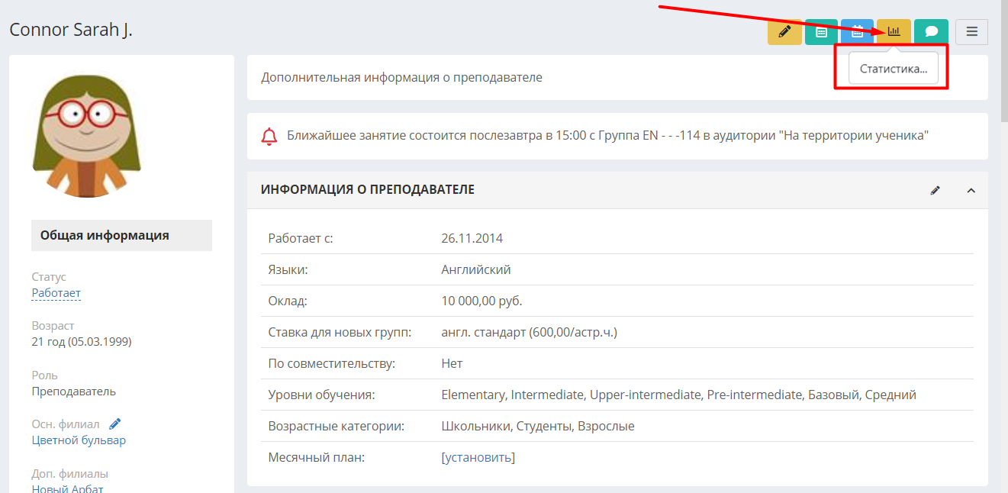Click the 21 год (05.03.1999) age text
Screen dimensions: 1008x493
[x=82, y=342]
